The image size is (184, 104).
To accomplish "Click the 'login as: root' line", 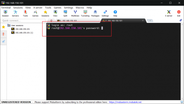I will (62, 25).
